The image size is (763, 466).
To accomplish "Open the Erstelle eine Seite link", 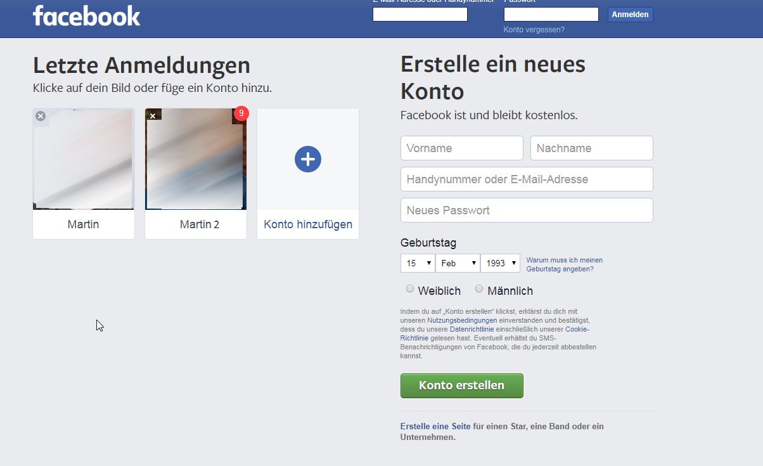I will [x=435, y=427].
